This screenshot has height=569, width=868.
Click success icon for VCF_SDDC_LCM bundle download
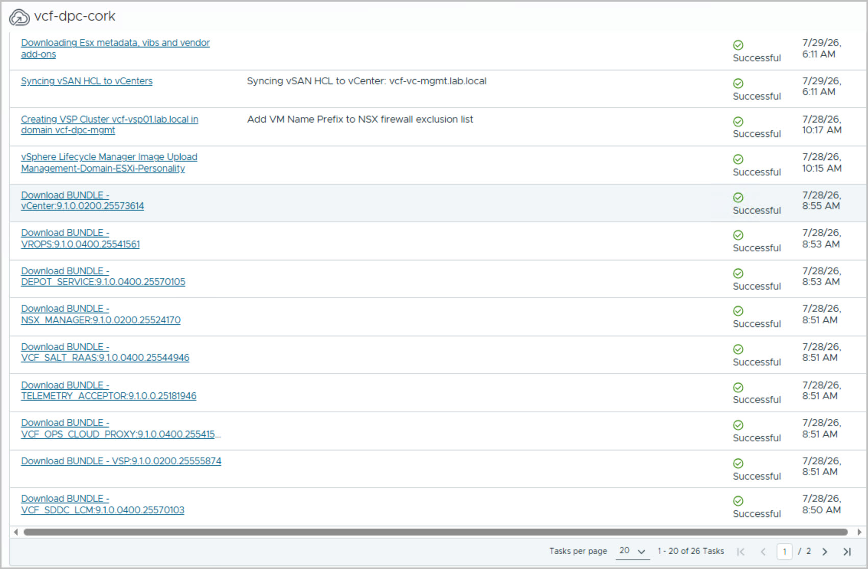[x=738, y=501]
